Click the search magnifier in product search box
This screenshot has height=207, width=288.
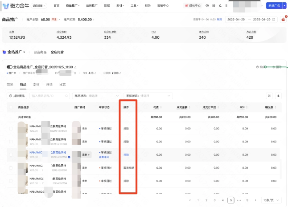pos(66,96)
